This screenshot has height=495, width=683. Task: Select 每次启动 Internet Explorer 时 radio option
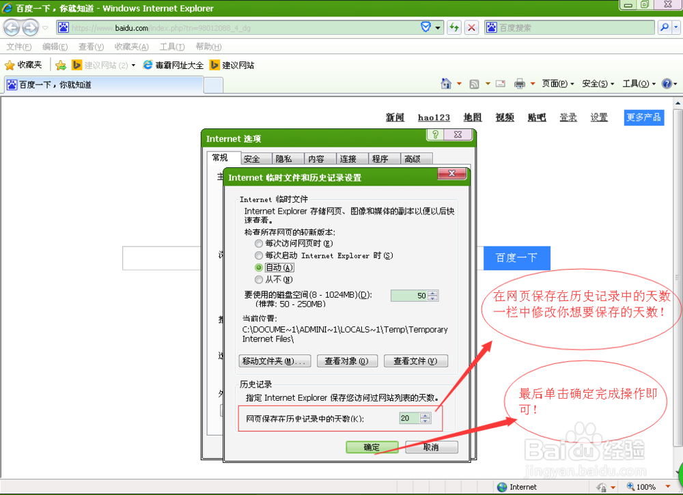[x=259, y=255]
